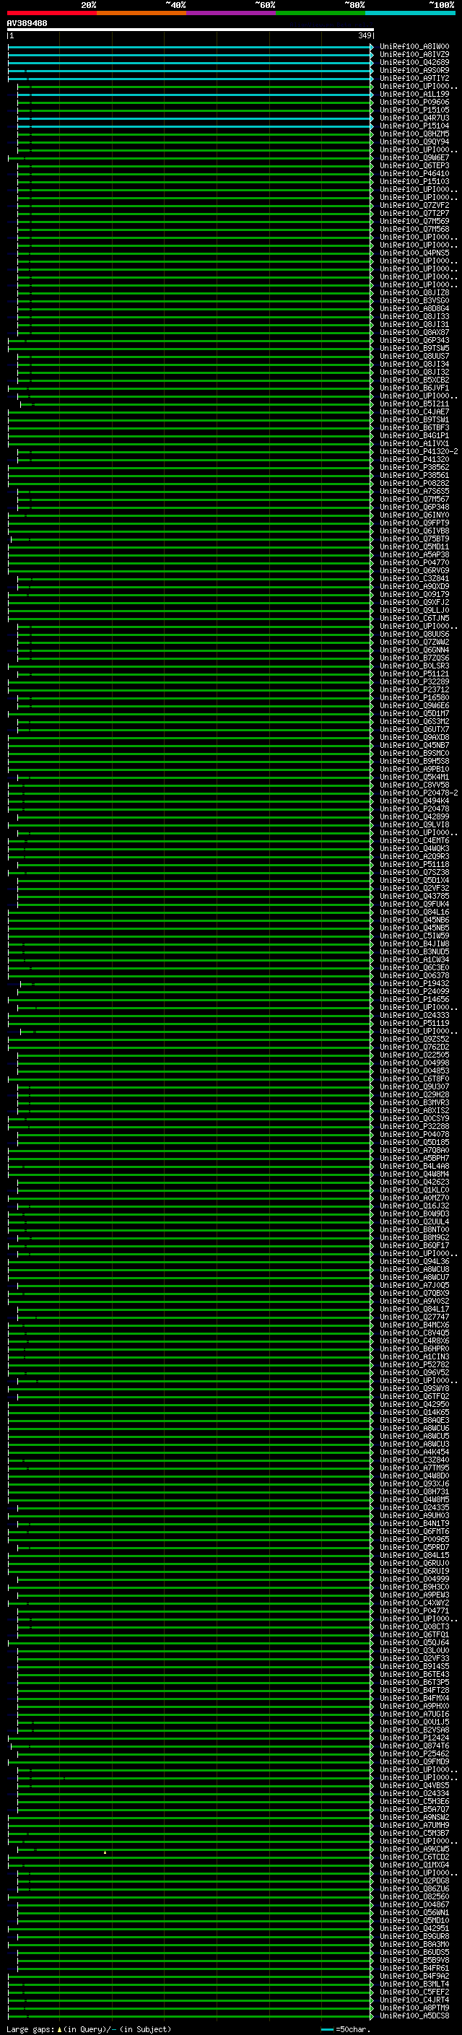Select hit label UniRef100_P15105
The height and width of the screenshot is (2035, 462).
(x=414, y=110)
